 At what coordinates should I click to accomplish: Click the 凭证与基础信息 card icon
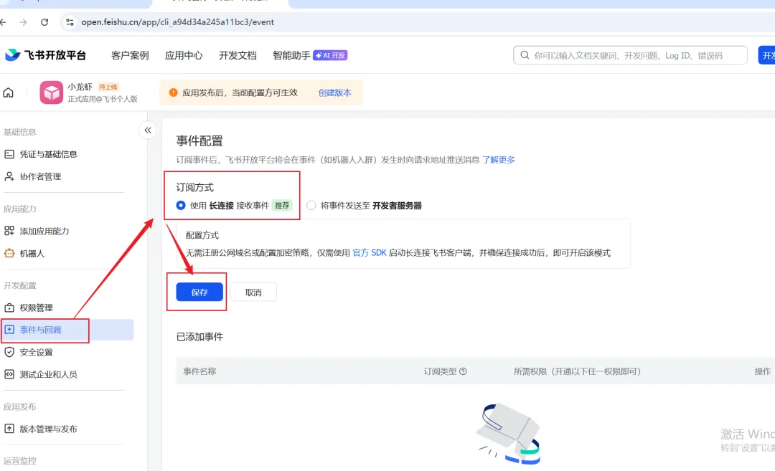point(9,154)
